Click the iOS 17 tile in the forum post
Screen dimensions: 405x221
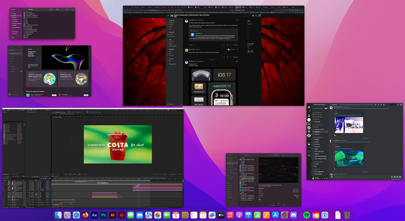pyautogui.click(x=224, y=75)
